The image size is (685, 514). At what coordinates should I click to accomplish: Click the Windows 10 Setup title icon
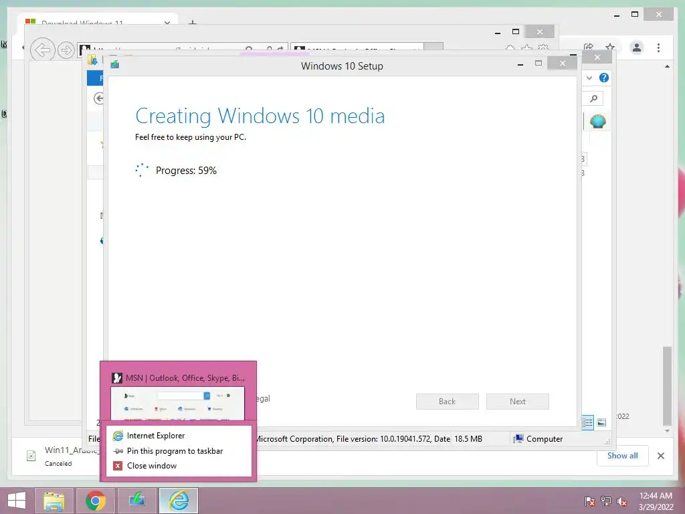pyautogui.click(x=115, y=65)
